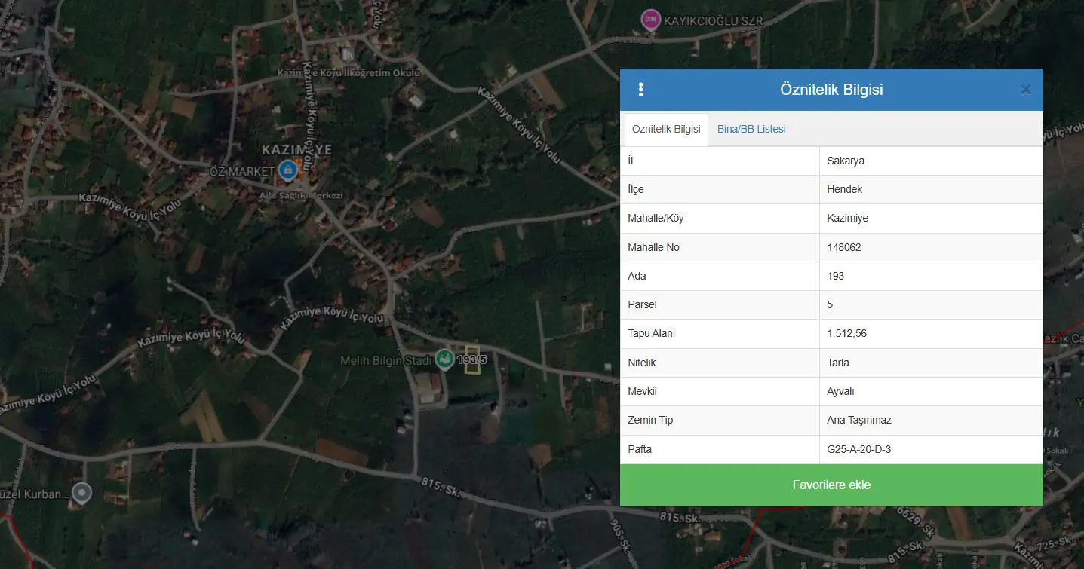Image resolution: width=1084 pixels, height=569 pixels.
Task: Click the KAZIMIYE village label on map
Action: coord(296,149)
